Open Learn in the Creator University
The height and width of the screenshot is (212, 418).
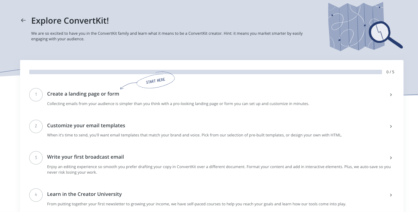click(84, 194)
